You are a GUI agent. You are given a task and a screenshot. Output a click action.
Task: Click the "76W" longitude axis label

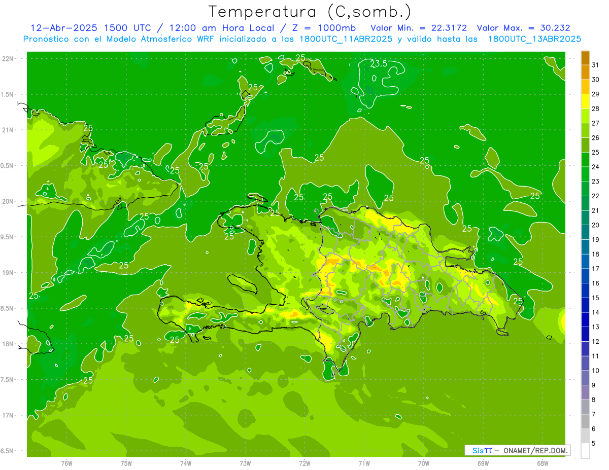click(x=66, y=463)
